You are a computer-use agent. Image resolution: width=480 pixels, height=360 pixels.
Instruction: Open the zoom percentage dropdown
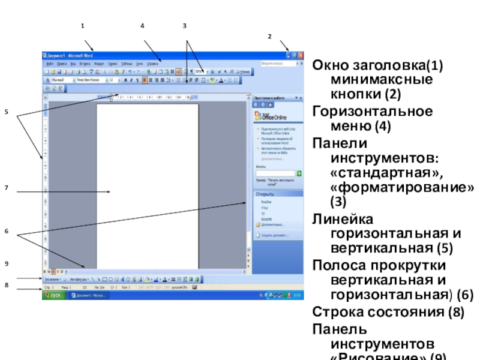point(208,72)
